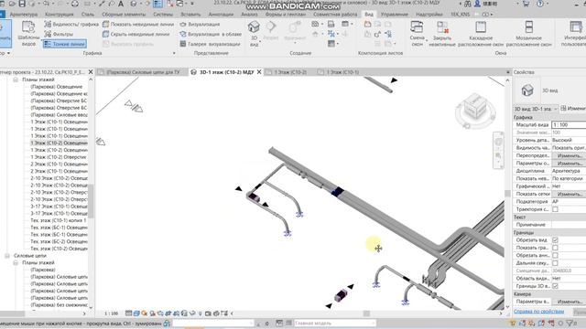586x329 pixels.
Task: Click 'Изменить...' for camera 'Параметры в...' row
Action: pos(569,302)
